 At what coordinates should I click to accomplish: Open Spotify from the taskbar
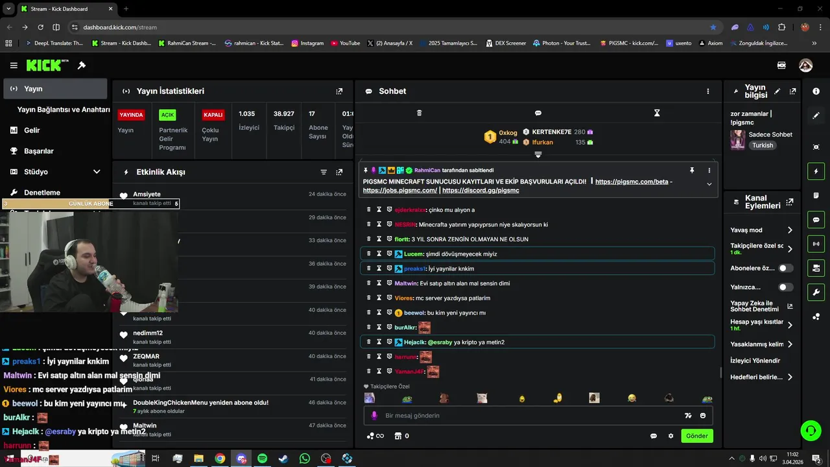pos(262,459)
